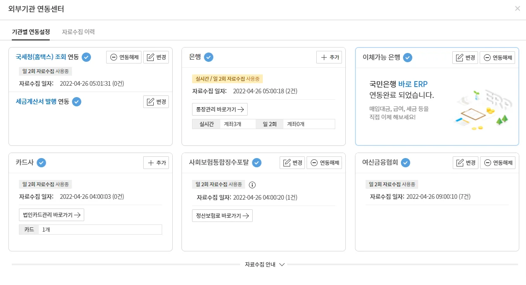Image resolution: width=526 pixels, height=285 pixels.
Task: Click check badge next to 이체가능 은행
Action: (407, 58)
